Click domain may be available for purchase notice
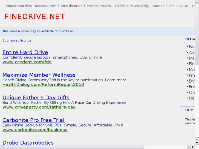Image resolution: width=199 pixels, height=149 pixels. [38, 31]
